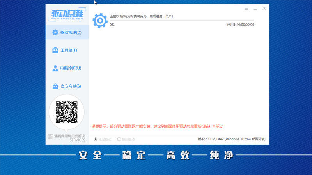Select the 稳定驱动 radio button
The image size is (312, 175).
pos(96,139)
